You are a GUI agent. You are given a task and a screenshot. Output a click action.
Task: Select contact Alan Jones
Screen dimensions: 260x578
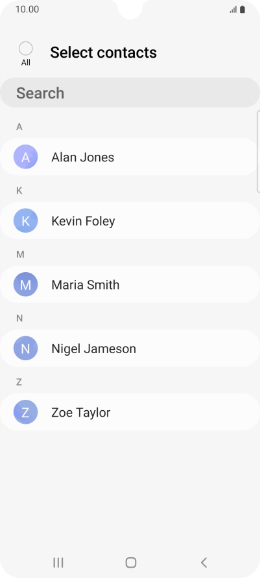(130, 157)
